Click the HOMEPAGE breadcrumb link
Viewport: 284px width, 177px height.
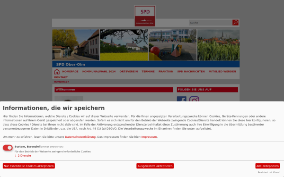click(x=61, y=82)
